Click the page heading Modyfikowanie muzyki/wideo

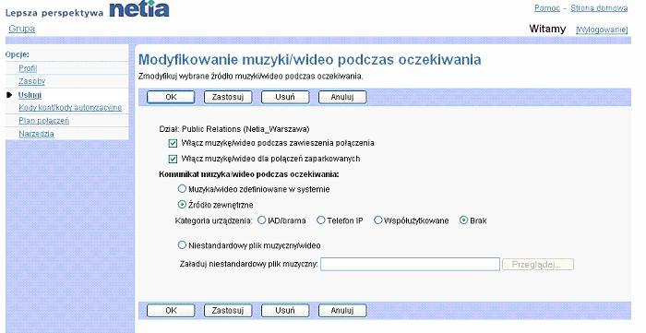310,60
